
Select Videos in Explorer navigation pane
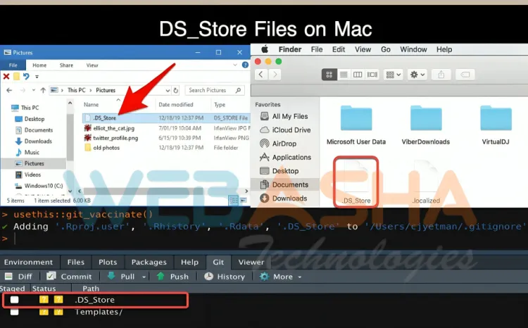click(x=28, y=175)
